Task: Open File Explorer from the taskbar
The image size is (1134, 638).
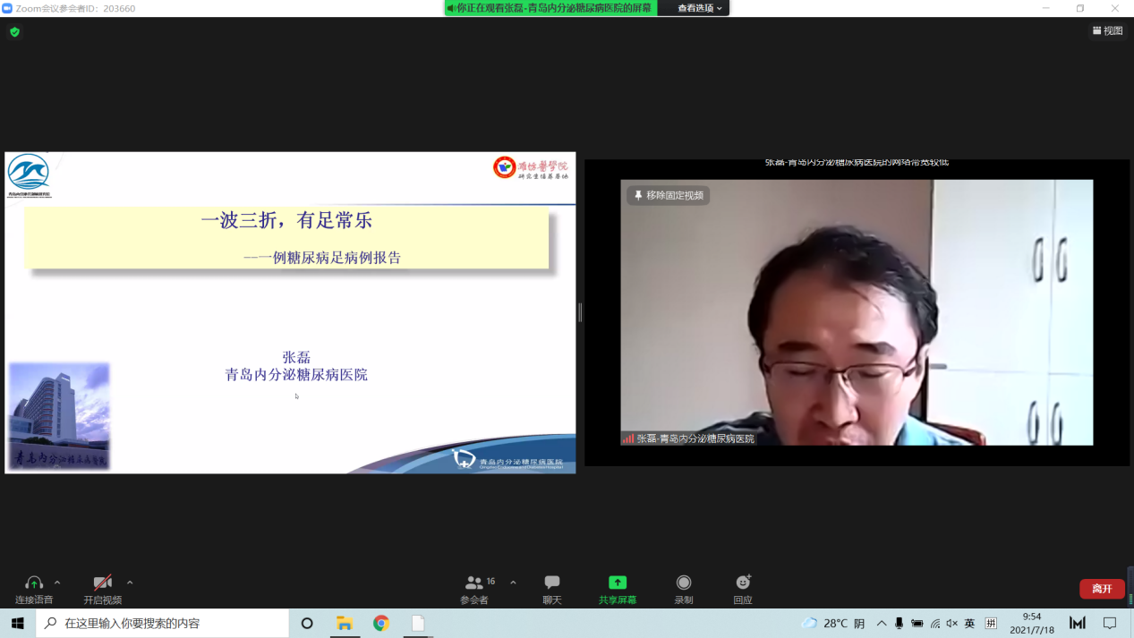Action: [x=344, y=623]
